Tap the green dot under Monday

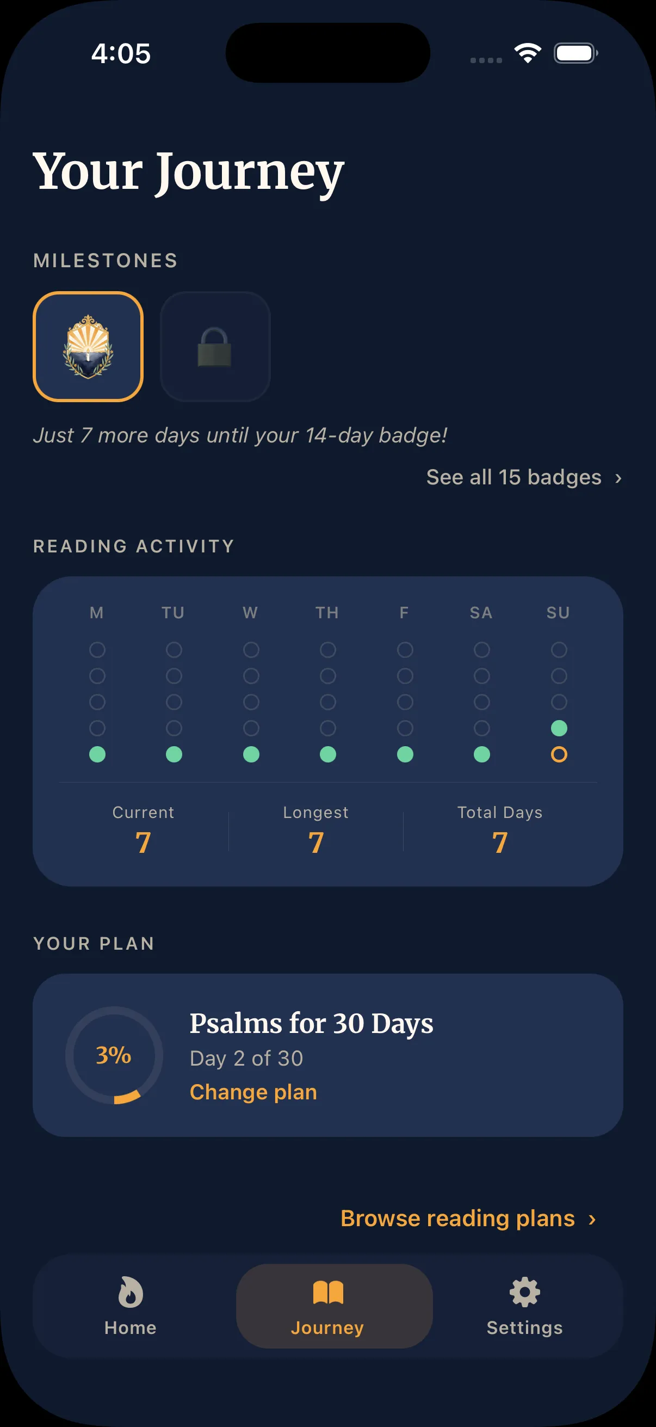[x=97, y=754]
